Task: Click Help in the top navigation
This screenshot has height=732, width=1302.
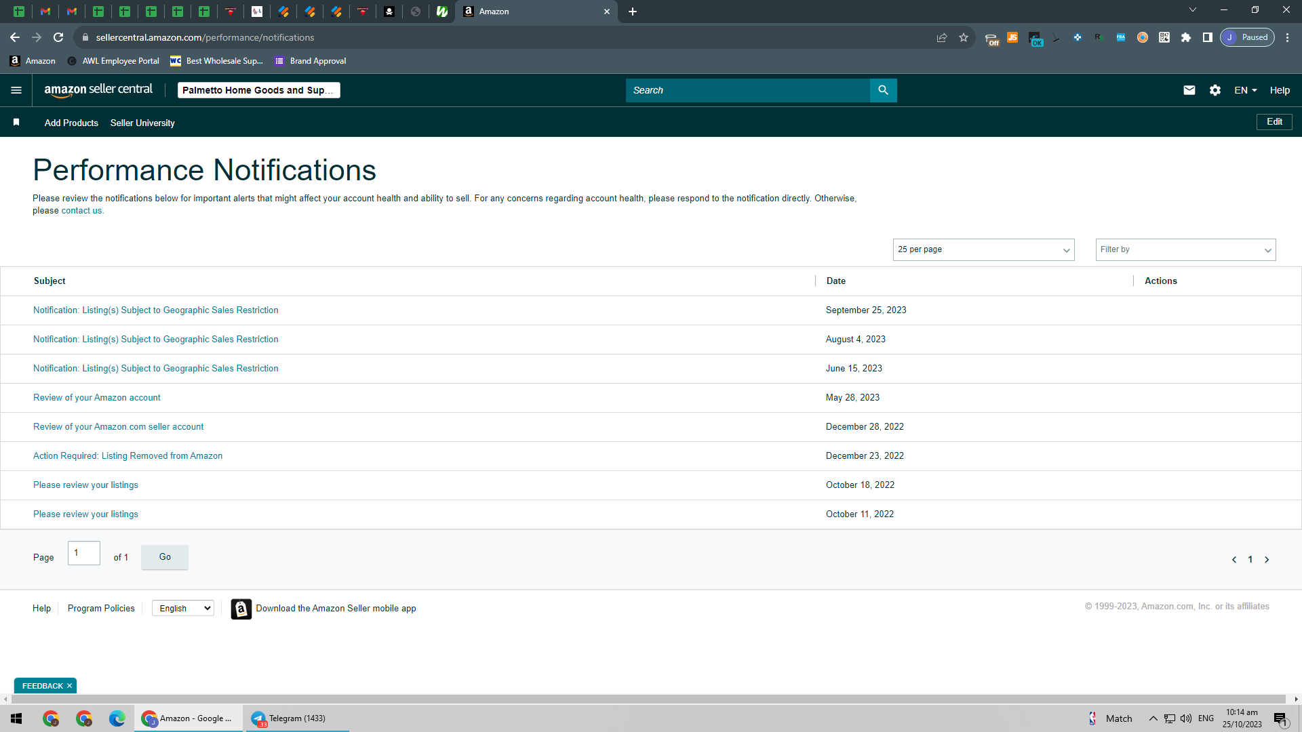Action: pyautogui.click(x=1280, y=90)
